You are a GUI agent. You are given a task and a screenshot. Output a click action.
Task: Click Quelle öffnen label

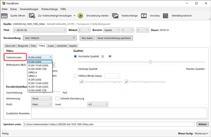[18, 16]
